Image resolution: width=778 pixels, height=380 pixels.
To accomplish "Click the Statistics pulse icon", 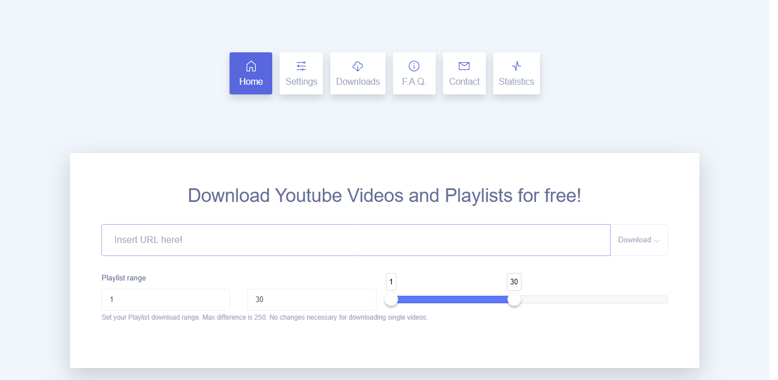I will click(517, 66).
